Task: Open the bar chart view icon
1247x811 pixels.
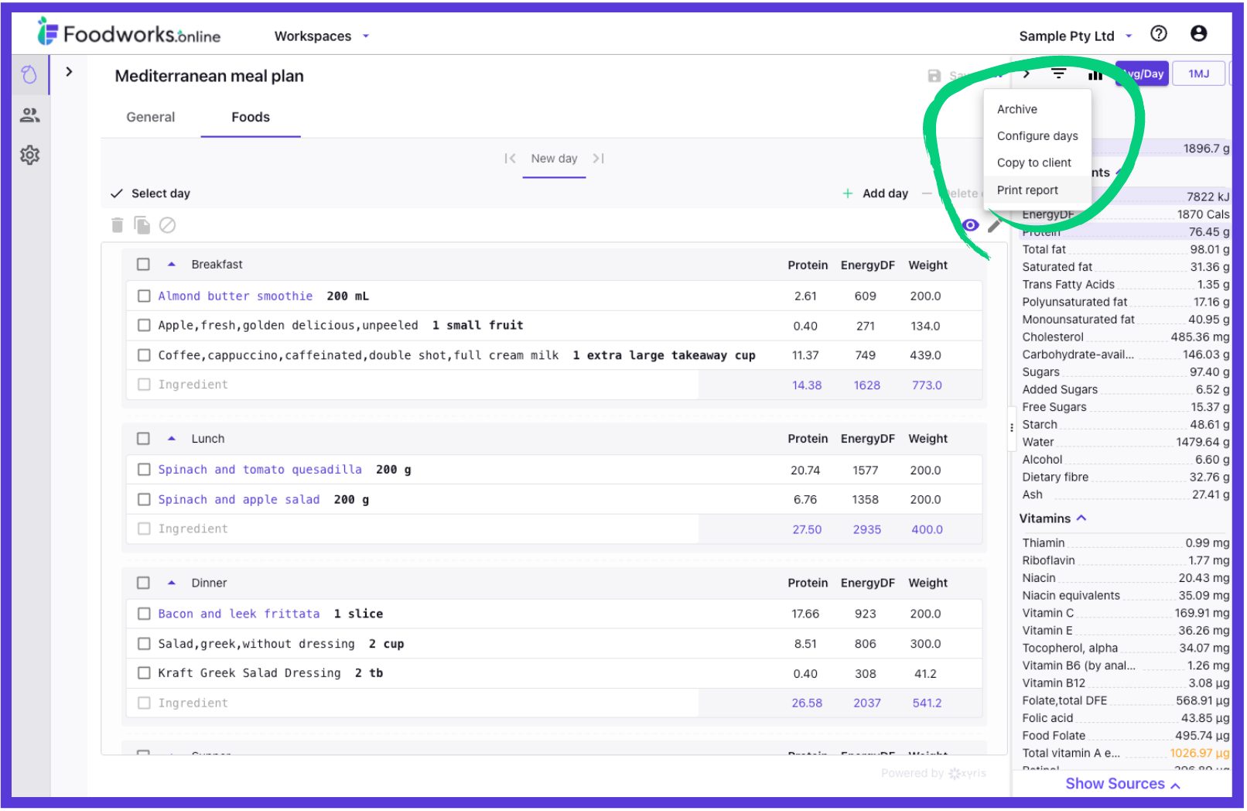Action: (1095, 75)
